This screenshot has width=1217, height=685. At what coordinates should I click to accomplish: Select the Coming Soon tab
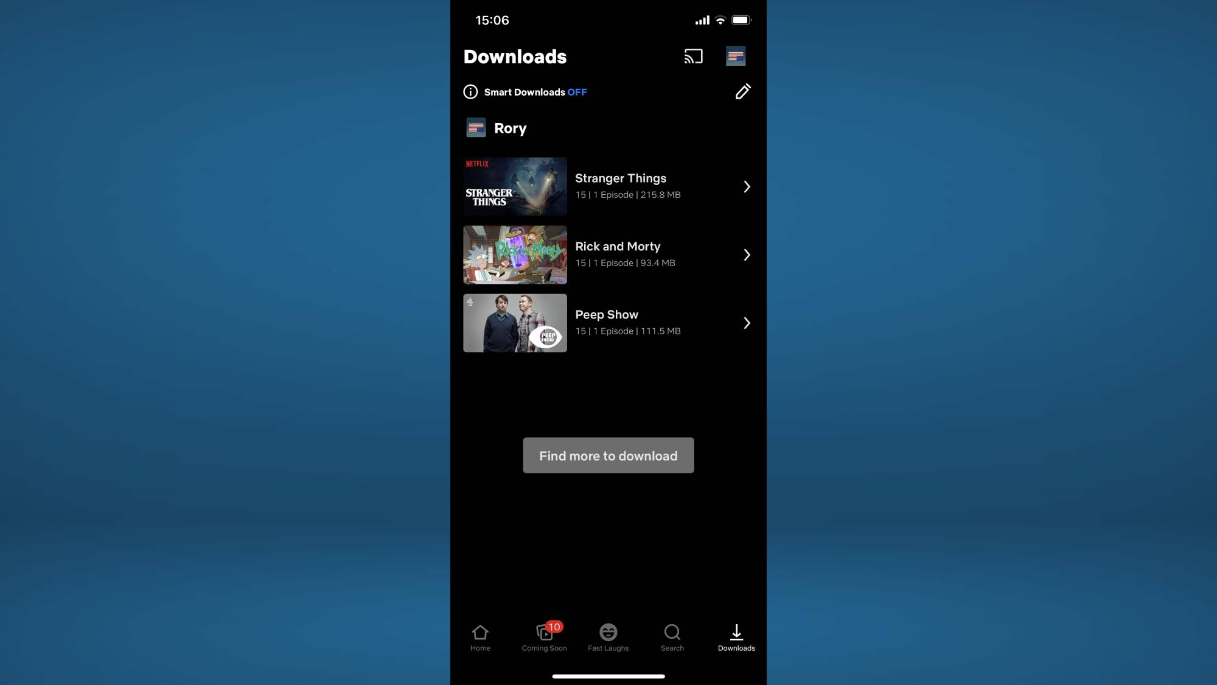click(544, 638)
